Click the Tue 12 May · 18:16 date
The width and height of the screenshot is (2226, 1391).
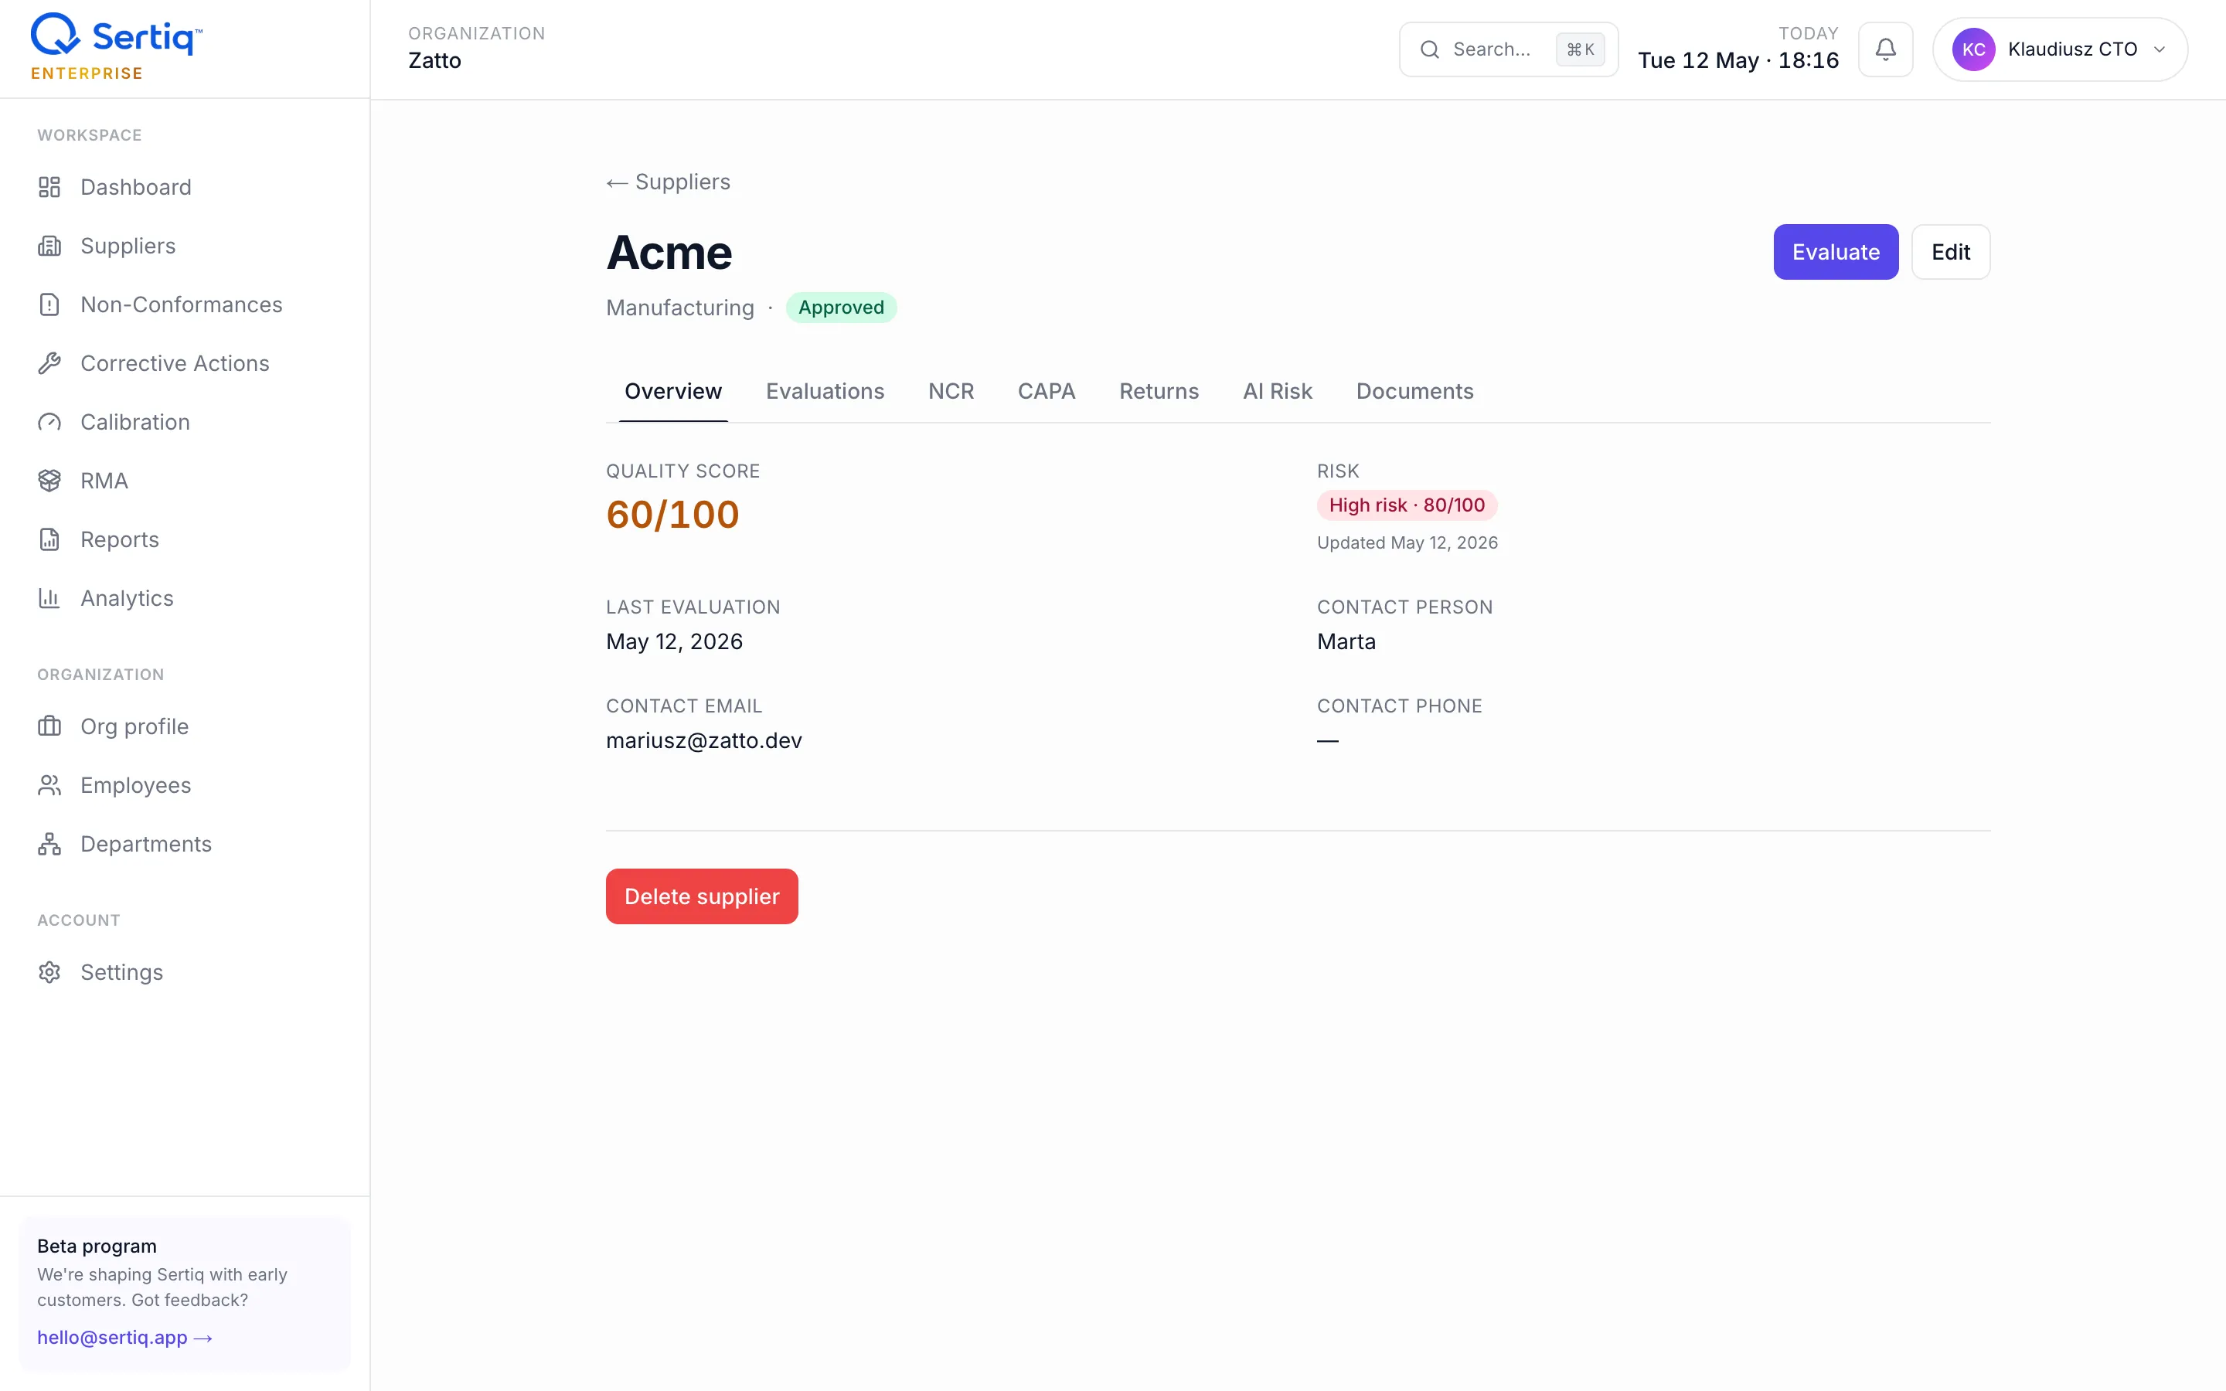[1738, 61]
